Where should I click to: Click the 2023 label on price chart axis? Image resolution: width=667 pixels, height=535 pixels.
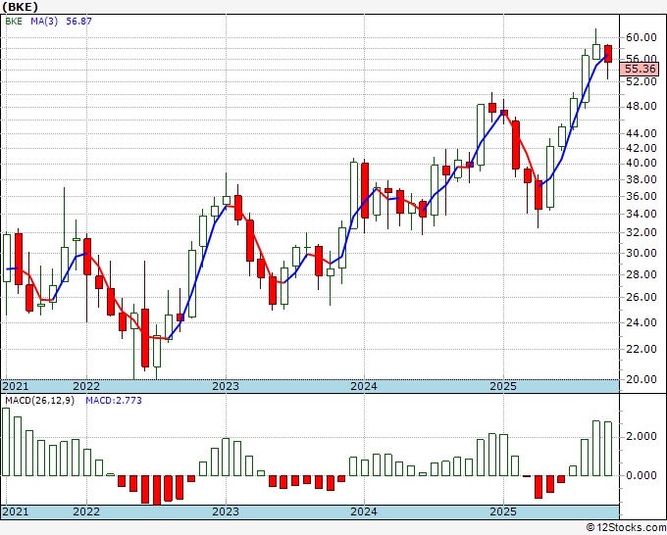click(226, 386)
